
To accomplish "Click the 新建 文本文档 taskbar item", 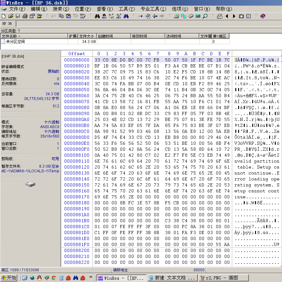I will 172,278.
